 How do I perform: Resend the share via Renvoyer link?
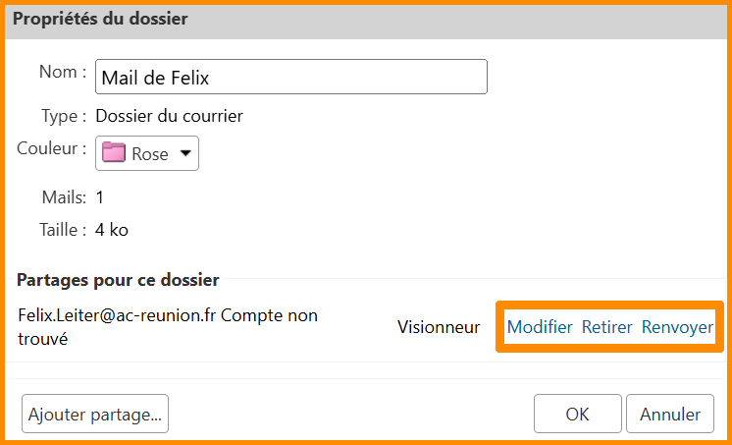[x=677, y=327]
